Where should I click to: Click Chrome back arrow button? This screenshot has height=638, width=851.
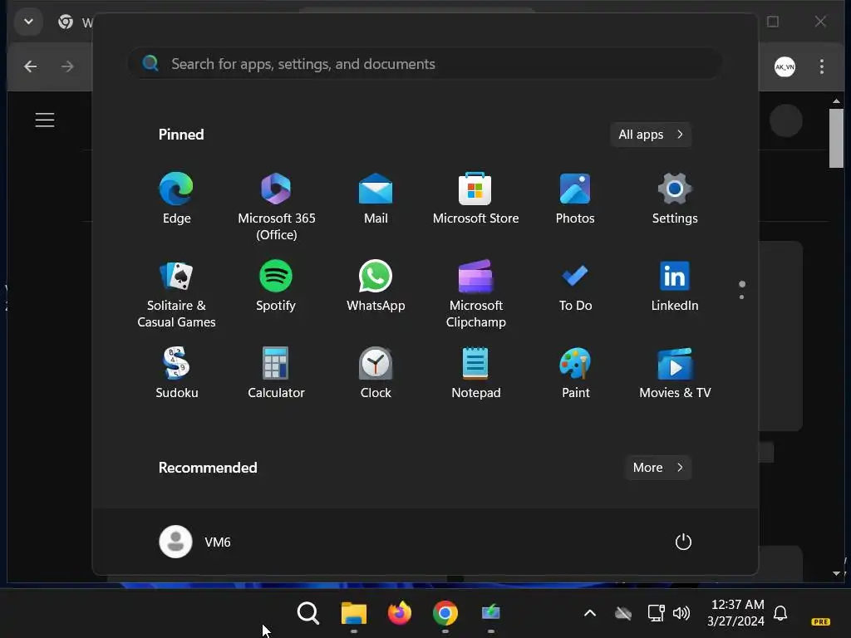coord(31,66)
